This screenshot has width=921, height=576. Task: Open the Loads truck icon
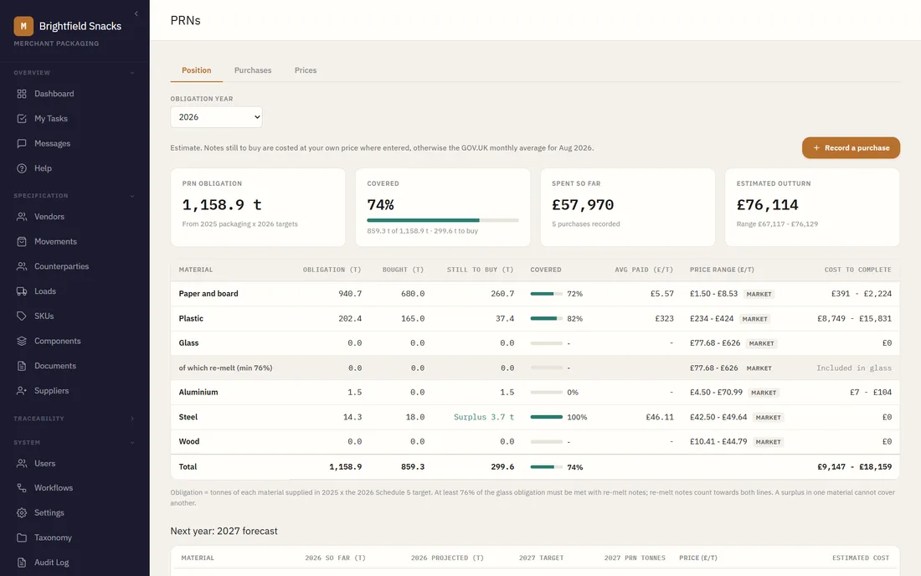pos(22,291)
